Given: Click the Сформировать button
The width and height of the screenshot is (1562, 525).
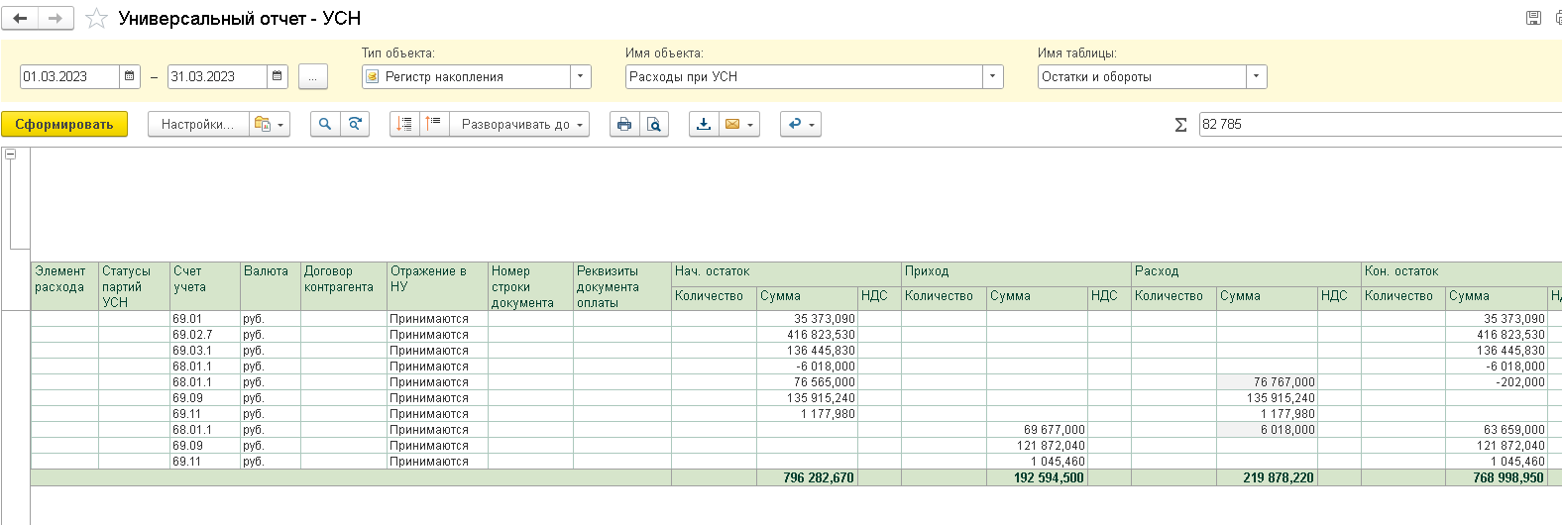Looking at the screenshot, I should point(64,124).
